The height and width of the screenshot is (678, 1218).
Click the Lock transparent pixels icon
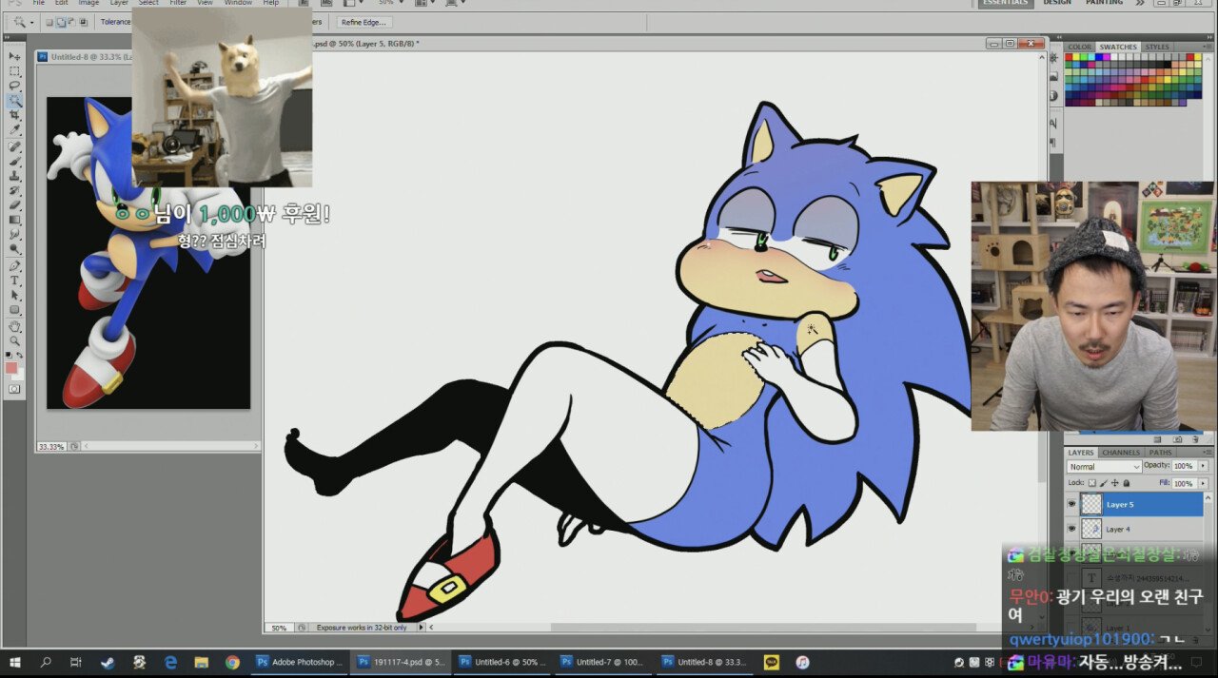tap(1092, 483)
